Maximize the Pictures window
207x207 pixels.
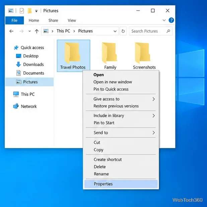click(x=153, y=11)
